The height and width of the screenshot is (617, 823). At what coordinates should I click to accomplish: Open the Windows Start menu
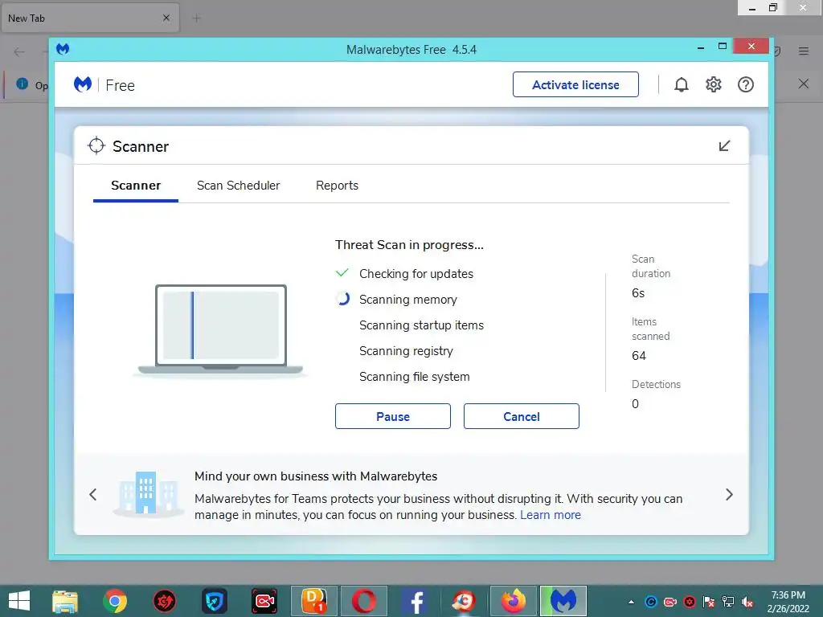tap(19, 601)
